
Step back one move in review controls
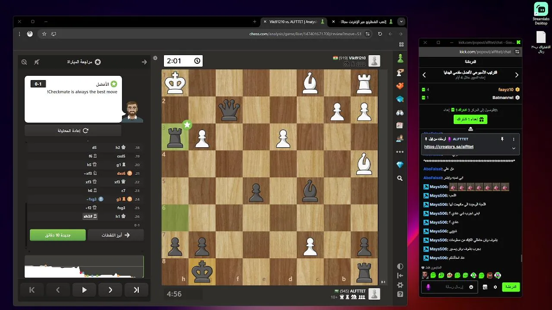(58, 290)
